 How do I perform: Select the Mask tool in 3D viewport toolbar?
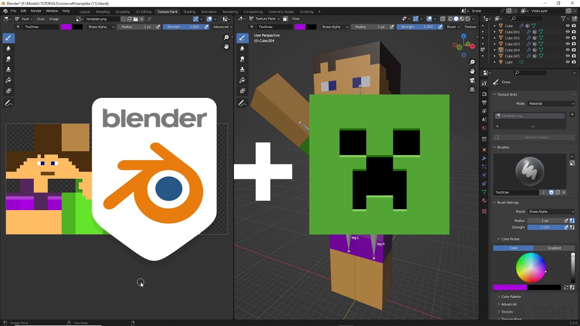(242, 90)
